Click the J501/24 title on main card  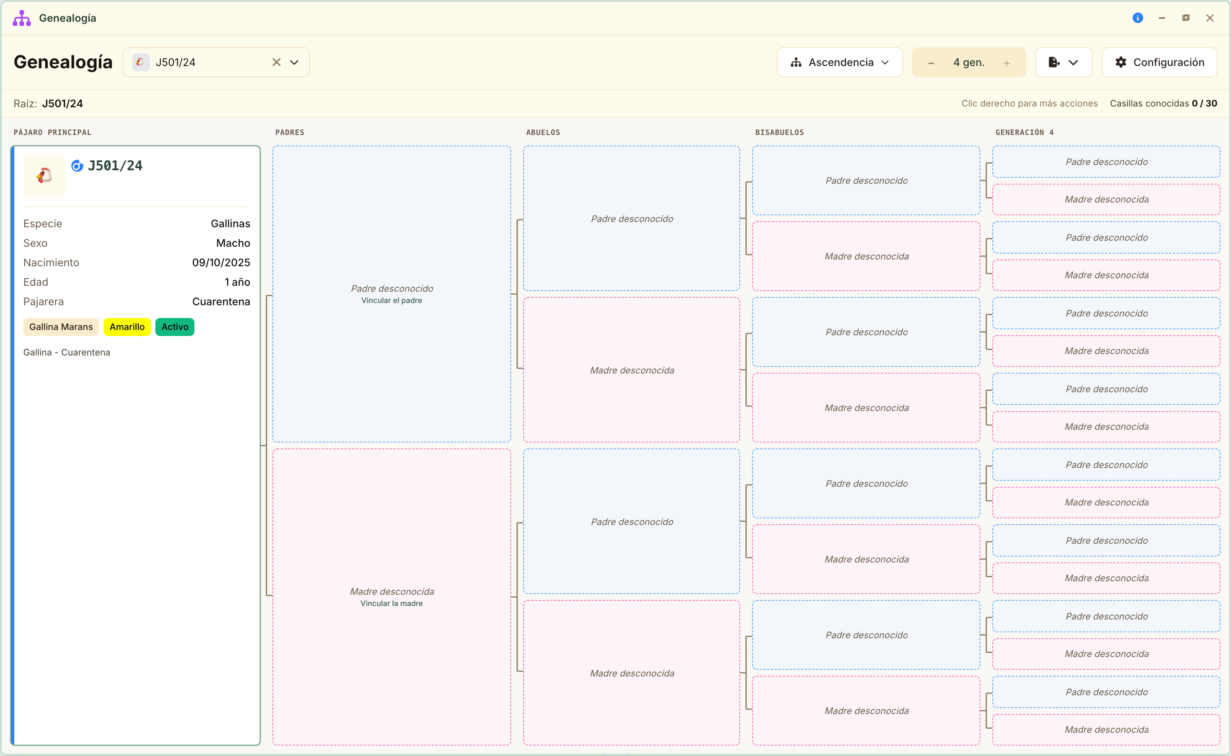point(115,165)
